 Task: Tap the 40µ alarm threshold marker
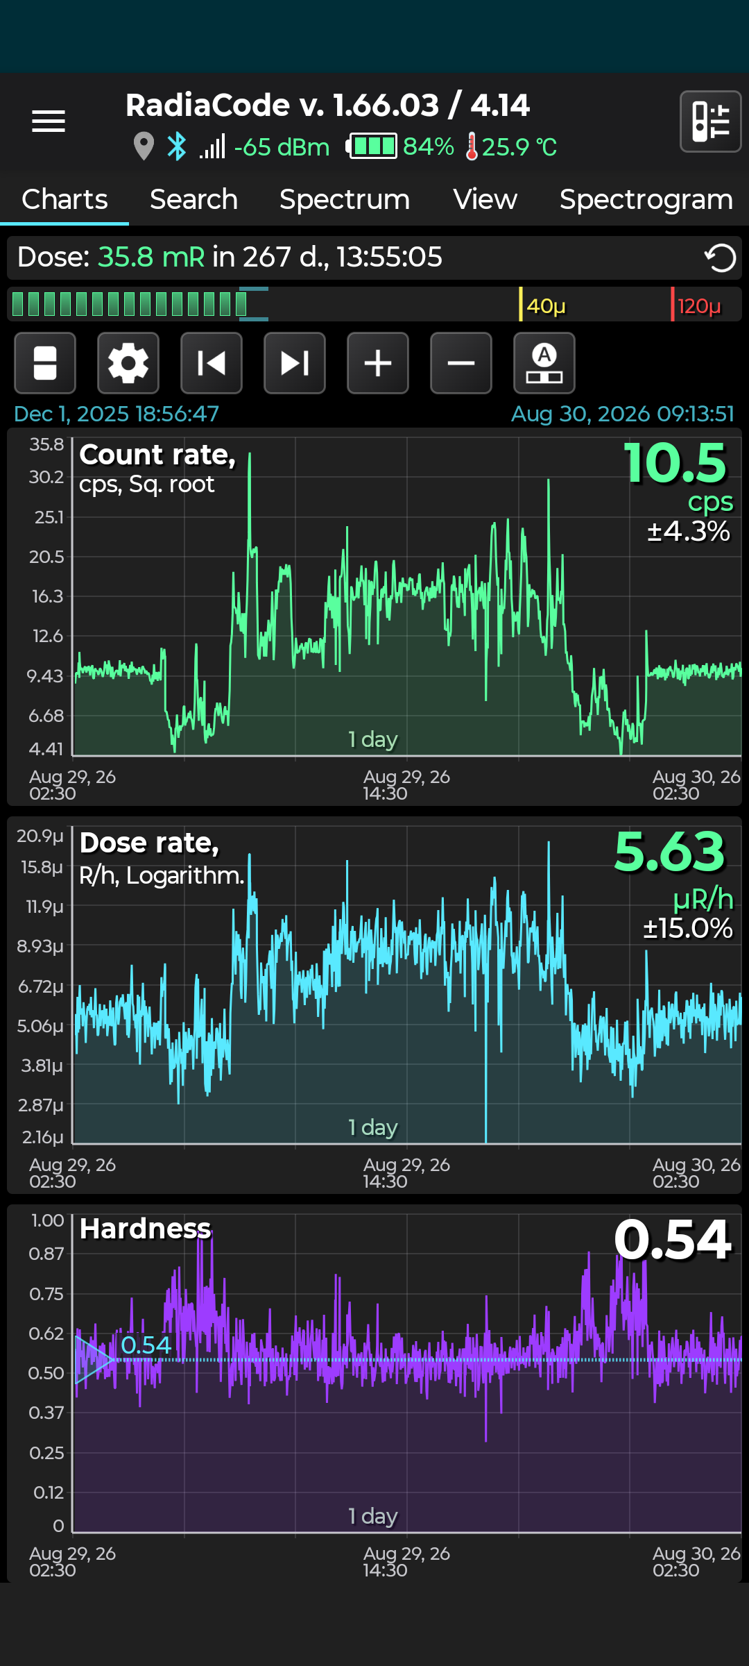click(x=543, y=305)
